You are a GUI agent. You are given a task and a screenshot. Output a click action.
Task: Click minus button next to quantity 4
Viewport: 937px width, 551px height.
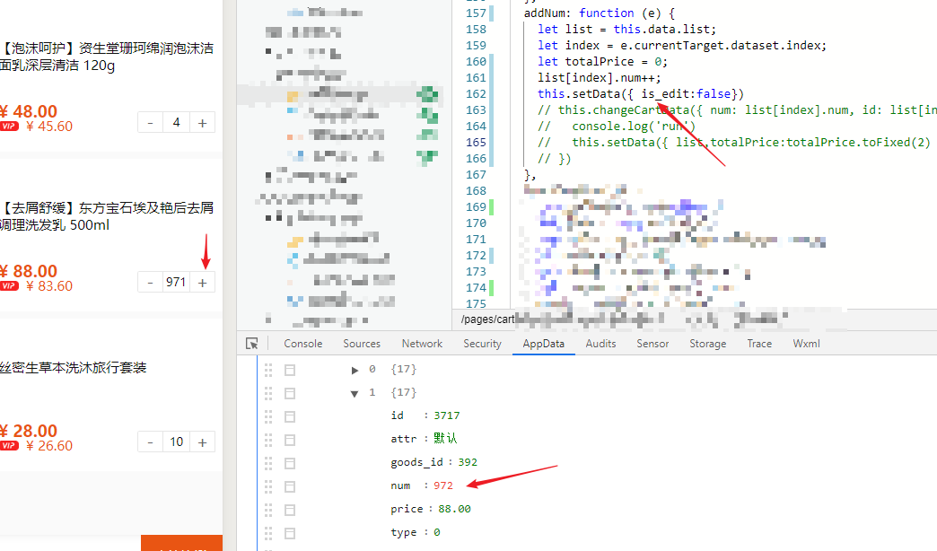151,123
